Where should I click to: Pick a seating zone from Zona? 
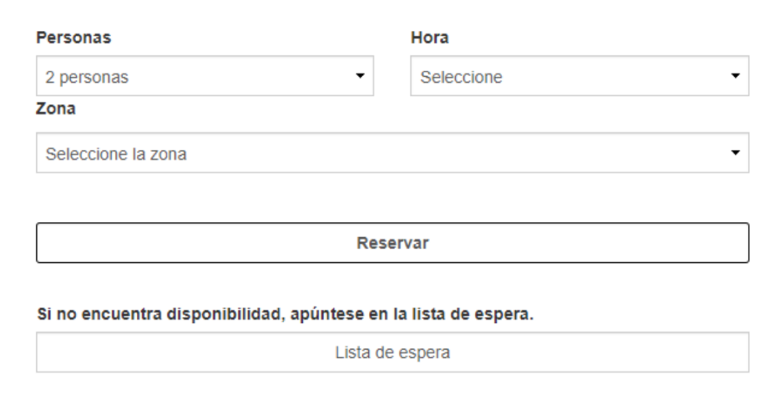pos(392,153)
